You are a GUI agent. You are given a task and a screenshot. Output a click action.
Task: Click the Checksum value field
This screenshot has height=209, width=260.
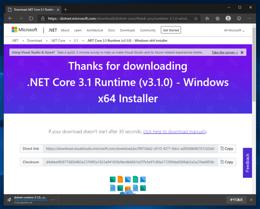pyautogui.click(x=130, y=162)
